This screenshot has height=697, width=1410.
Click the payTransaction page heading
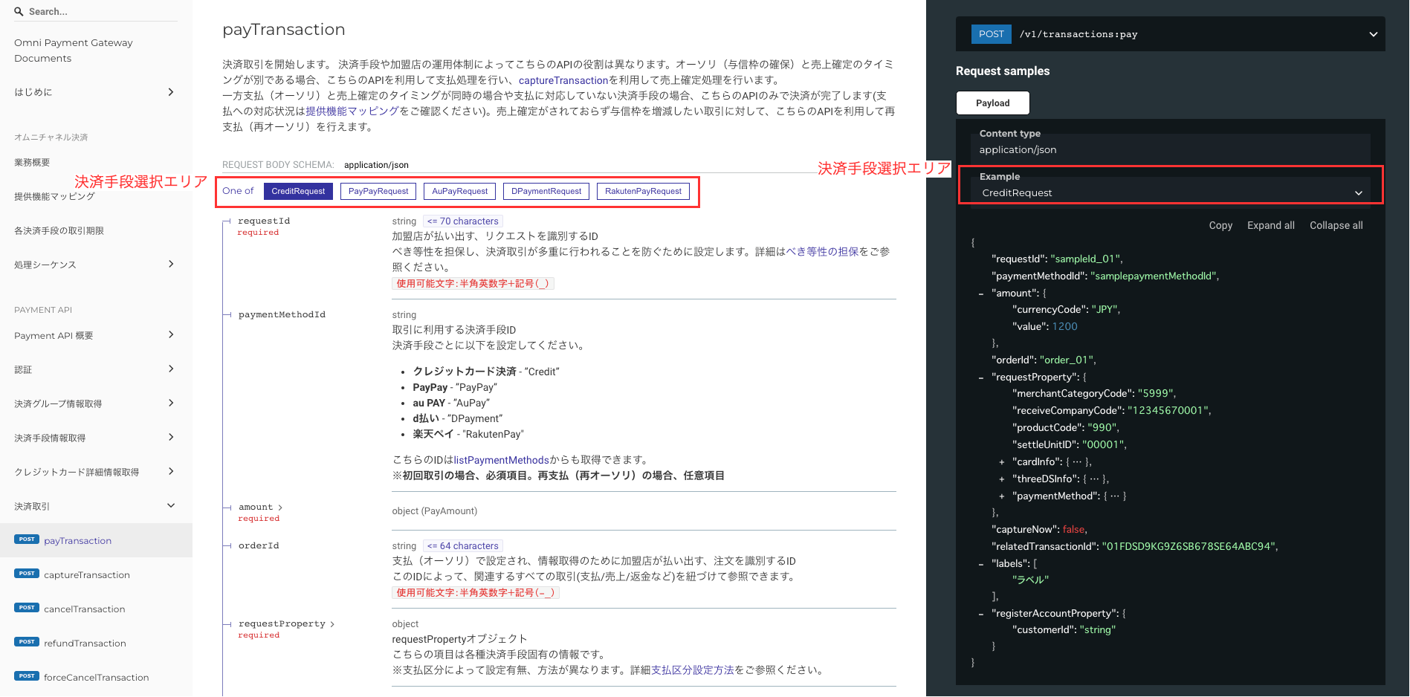click(x=284, y=30)
